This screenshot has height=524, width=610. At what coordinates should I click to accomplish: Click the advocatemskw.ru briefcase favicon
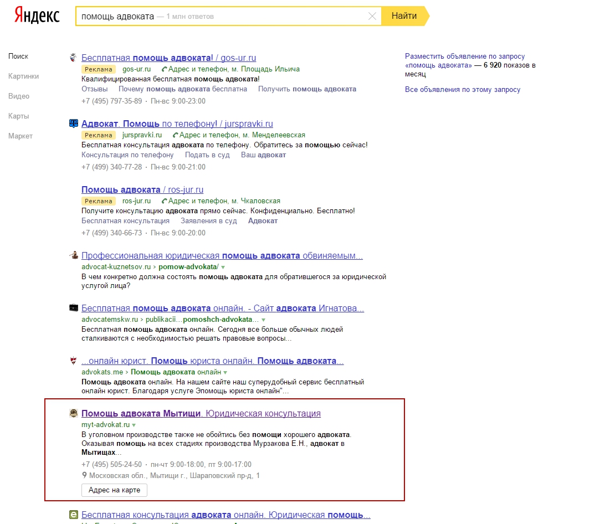(74, 308)
